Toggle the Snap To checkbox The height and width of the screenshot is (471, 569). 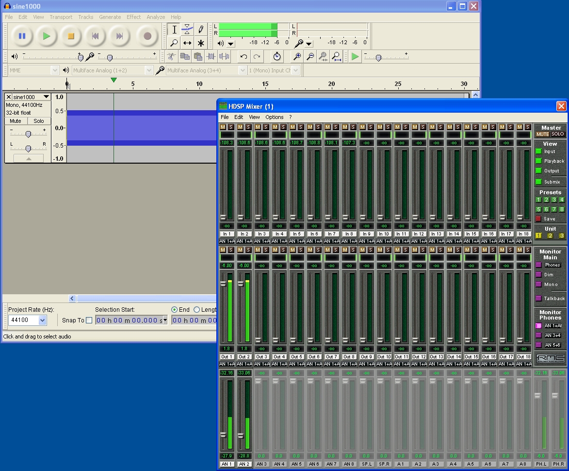89,320
